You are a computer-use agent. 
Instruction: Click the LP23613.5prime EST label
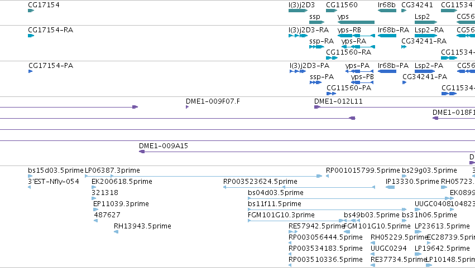(x=442, y=226)
